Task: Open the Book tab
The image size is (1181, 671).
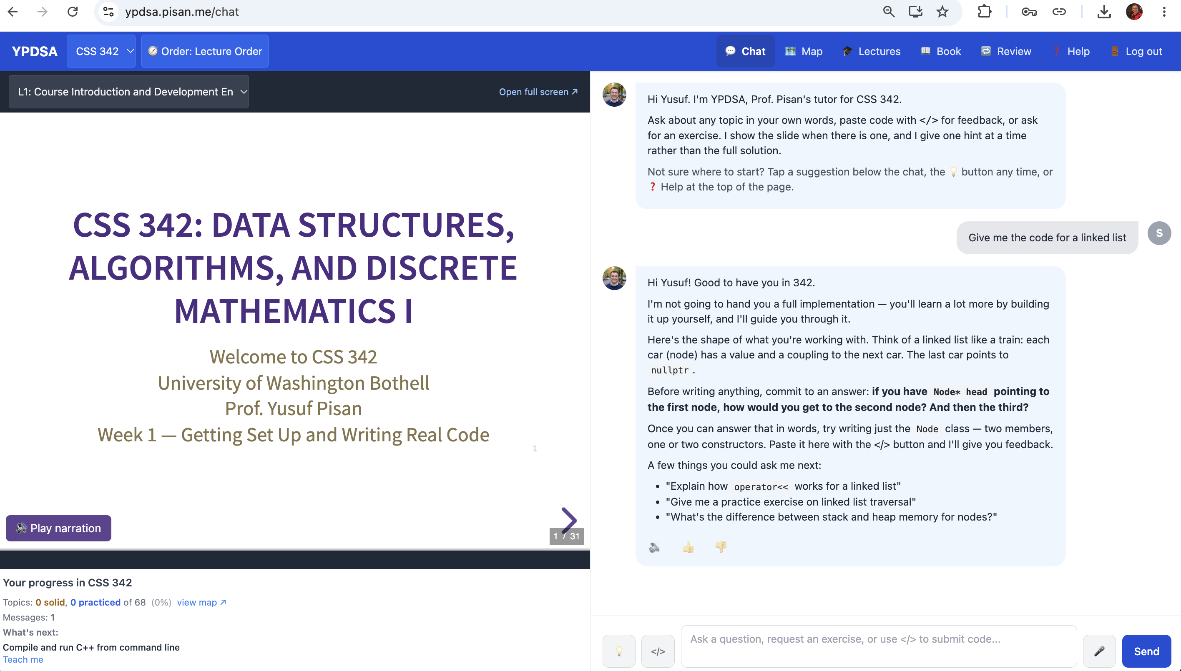Action: (941, 51)
